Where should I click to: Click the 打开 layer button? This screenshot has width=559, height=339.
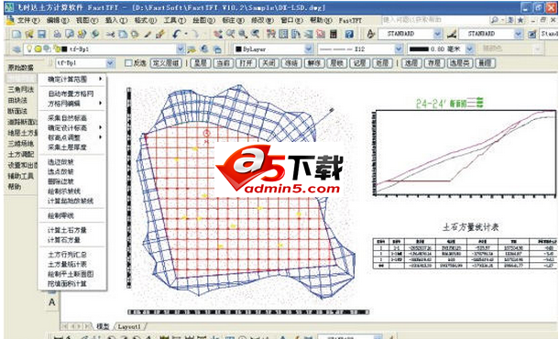246,63
